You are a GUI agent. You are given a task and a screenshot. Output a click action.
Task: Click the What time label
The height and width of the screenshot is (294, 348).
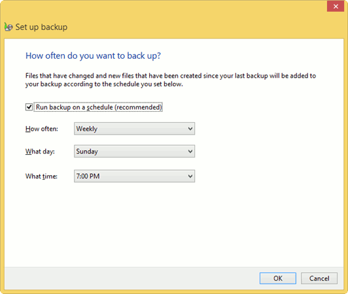[x=41, y=176]
